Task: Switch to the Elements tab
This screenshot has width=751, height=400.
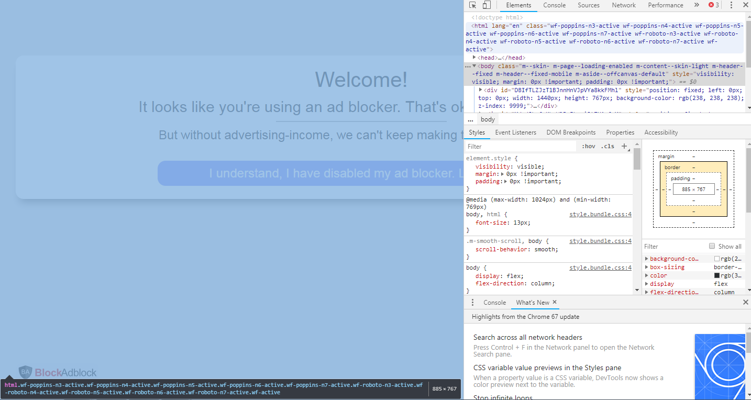Action: (x=518, y=5)
